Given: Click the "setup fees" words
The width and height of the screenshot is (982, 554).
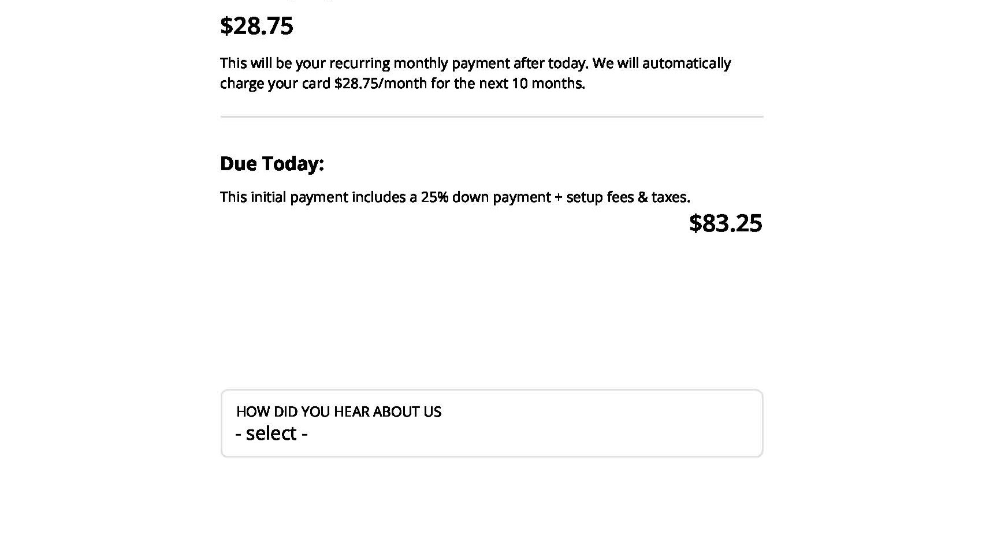Looking at the screenshot, I should click(x=600, y=197).
